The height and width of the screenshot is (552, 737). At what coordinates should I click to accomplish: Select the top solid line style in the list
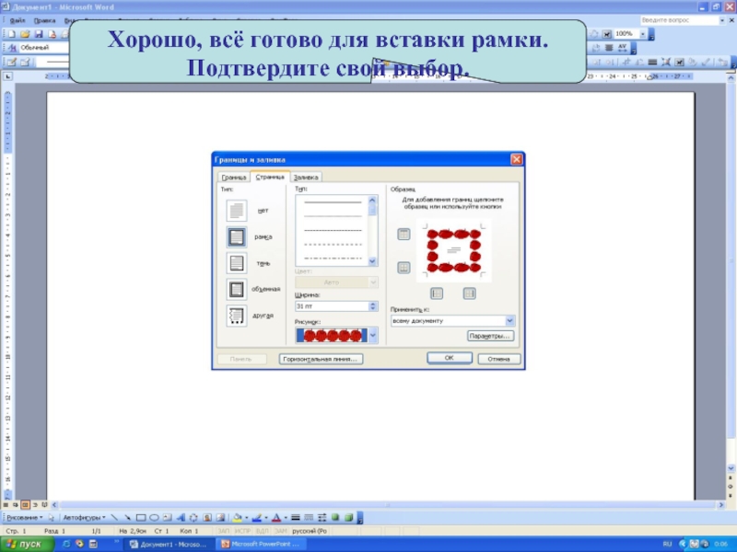333,202
